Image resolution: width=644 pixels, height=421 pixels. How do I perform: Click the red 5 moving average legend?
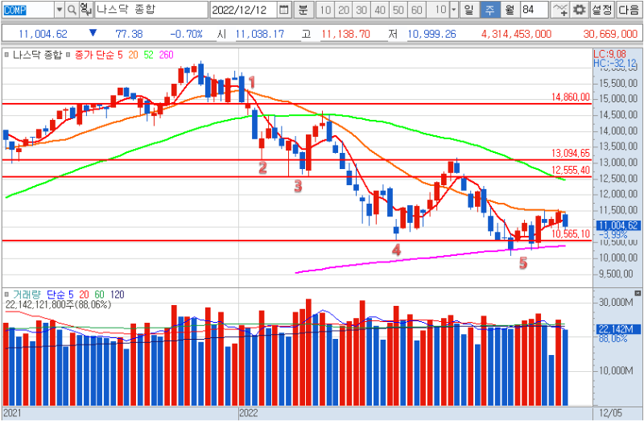[120, 55]
